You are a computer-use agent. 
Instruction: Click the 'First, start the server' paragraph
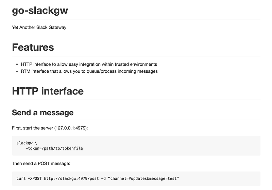(x=50, y=128)
